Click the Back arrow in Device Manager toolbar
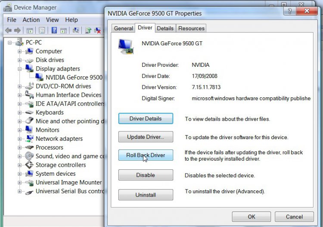 8,31
